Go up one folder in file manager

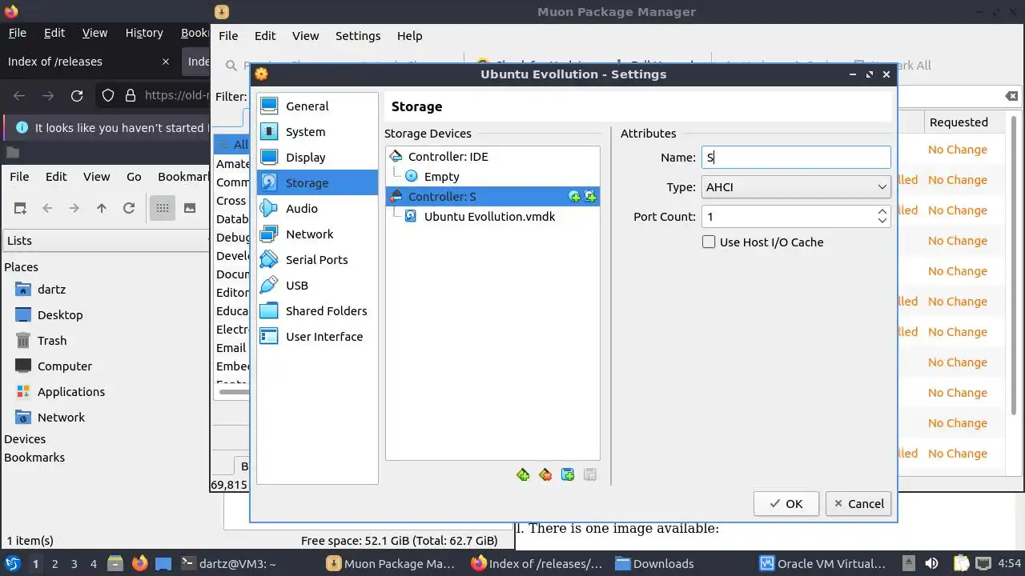(101, 208)
